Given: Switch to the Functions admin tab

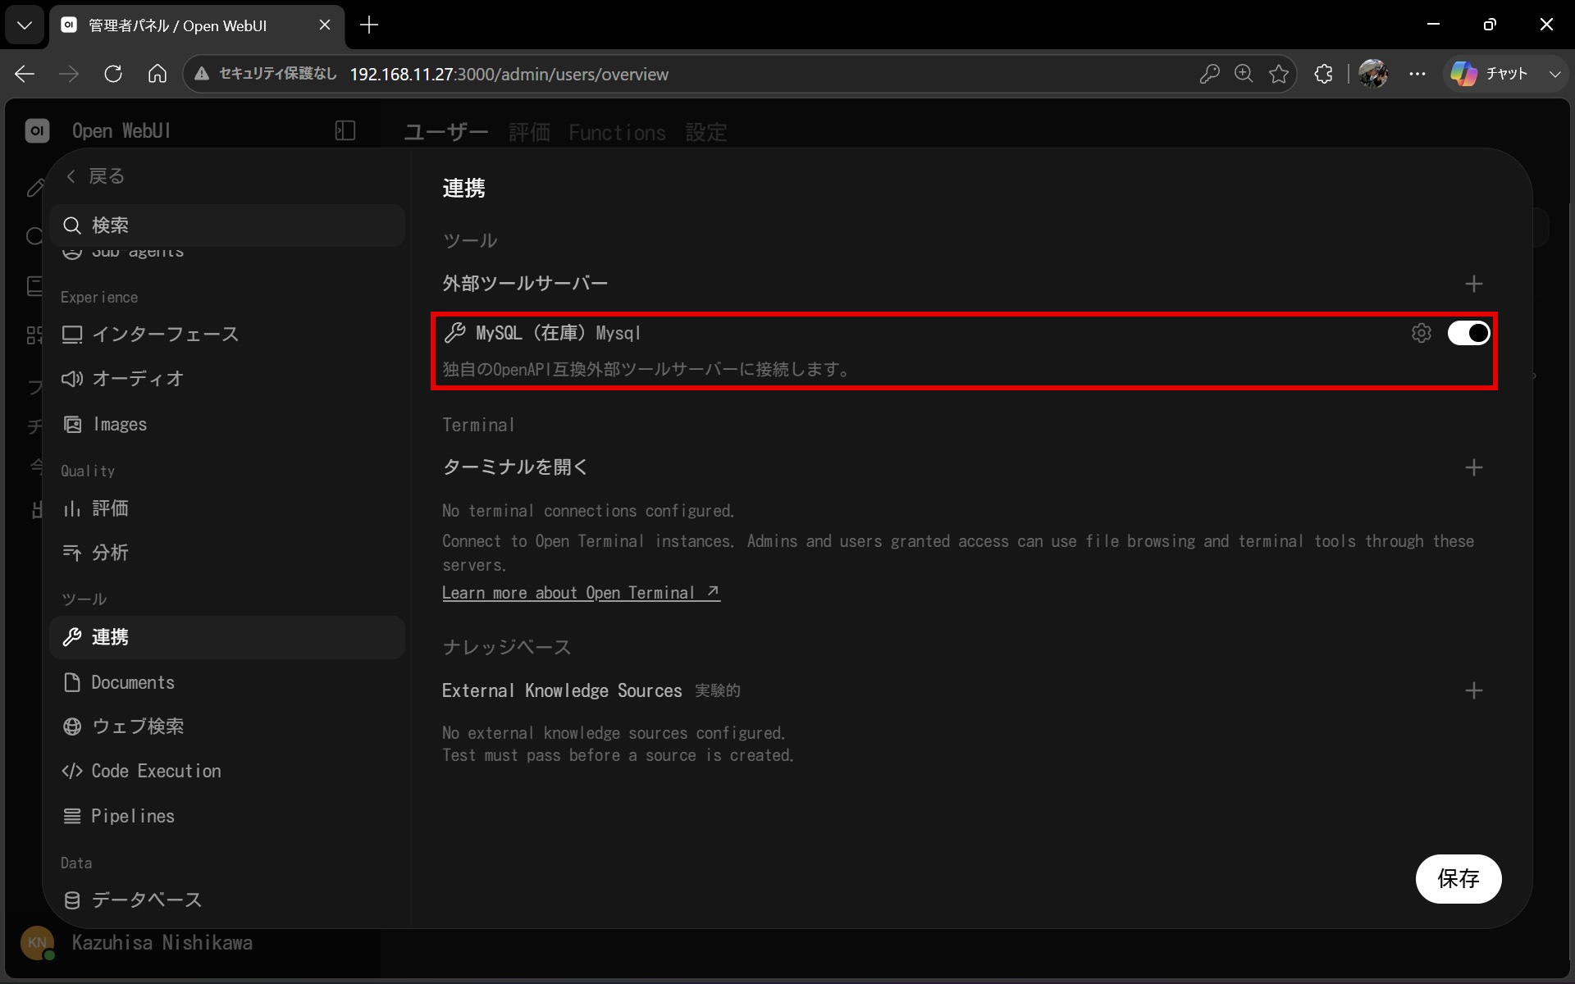Looking at the screenshot, I should point(617,132).
